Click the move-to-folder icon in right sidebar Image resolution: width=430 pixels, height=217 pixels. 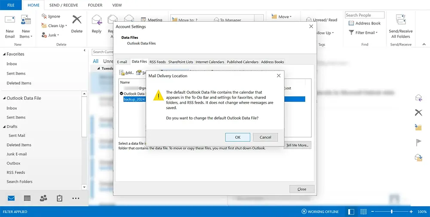coord(418,127)
